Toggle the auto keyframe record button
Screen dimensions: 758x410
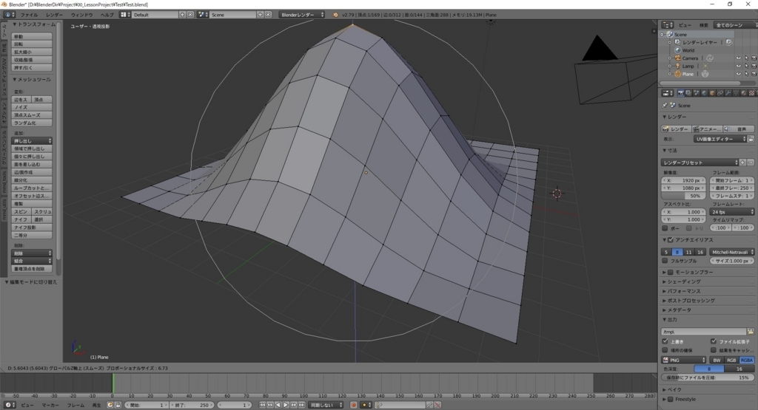coord(354,405)
